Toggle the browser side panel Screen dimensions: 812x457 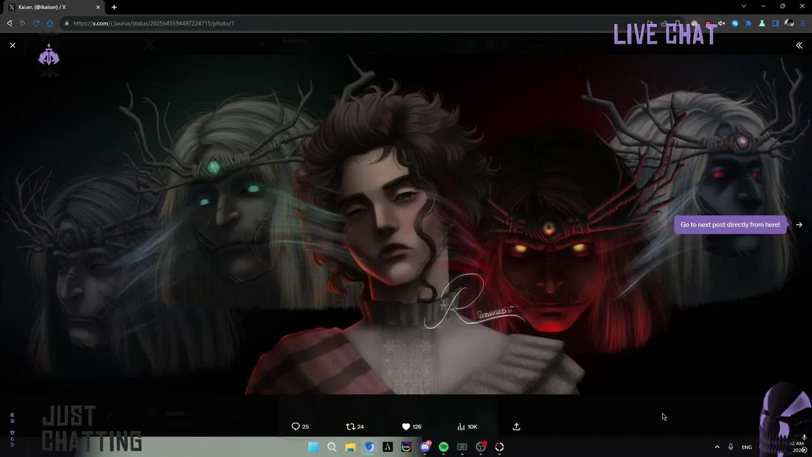pos(775,23)
